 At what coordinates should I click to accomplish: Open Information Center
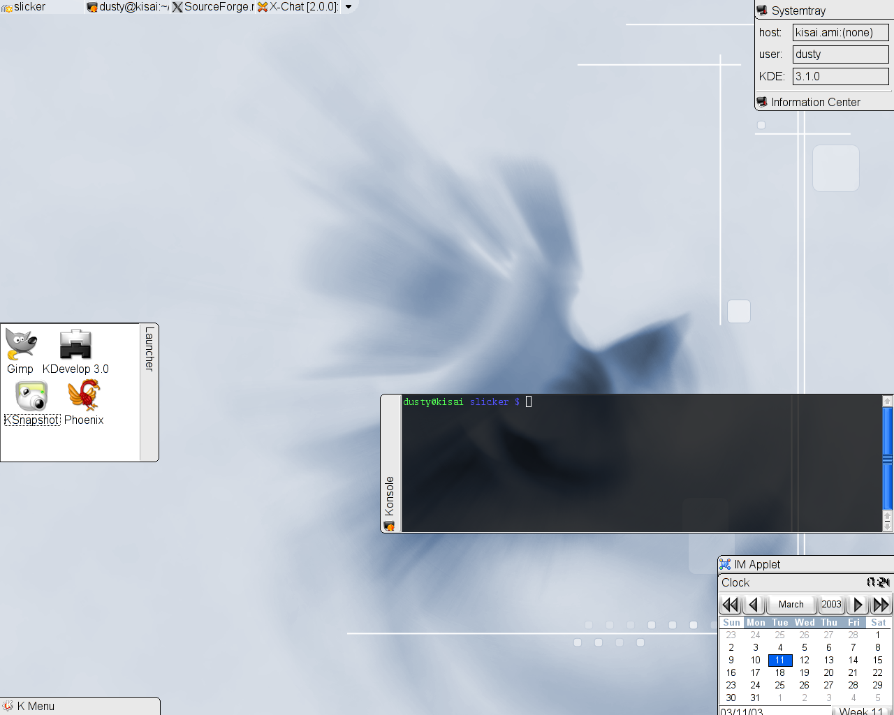point(825,102)
